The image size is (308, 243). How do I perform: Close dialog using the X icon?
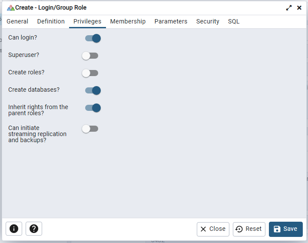point(299,8)
